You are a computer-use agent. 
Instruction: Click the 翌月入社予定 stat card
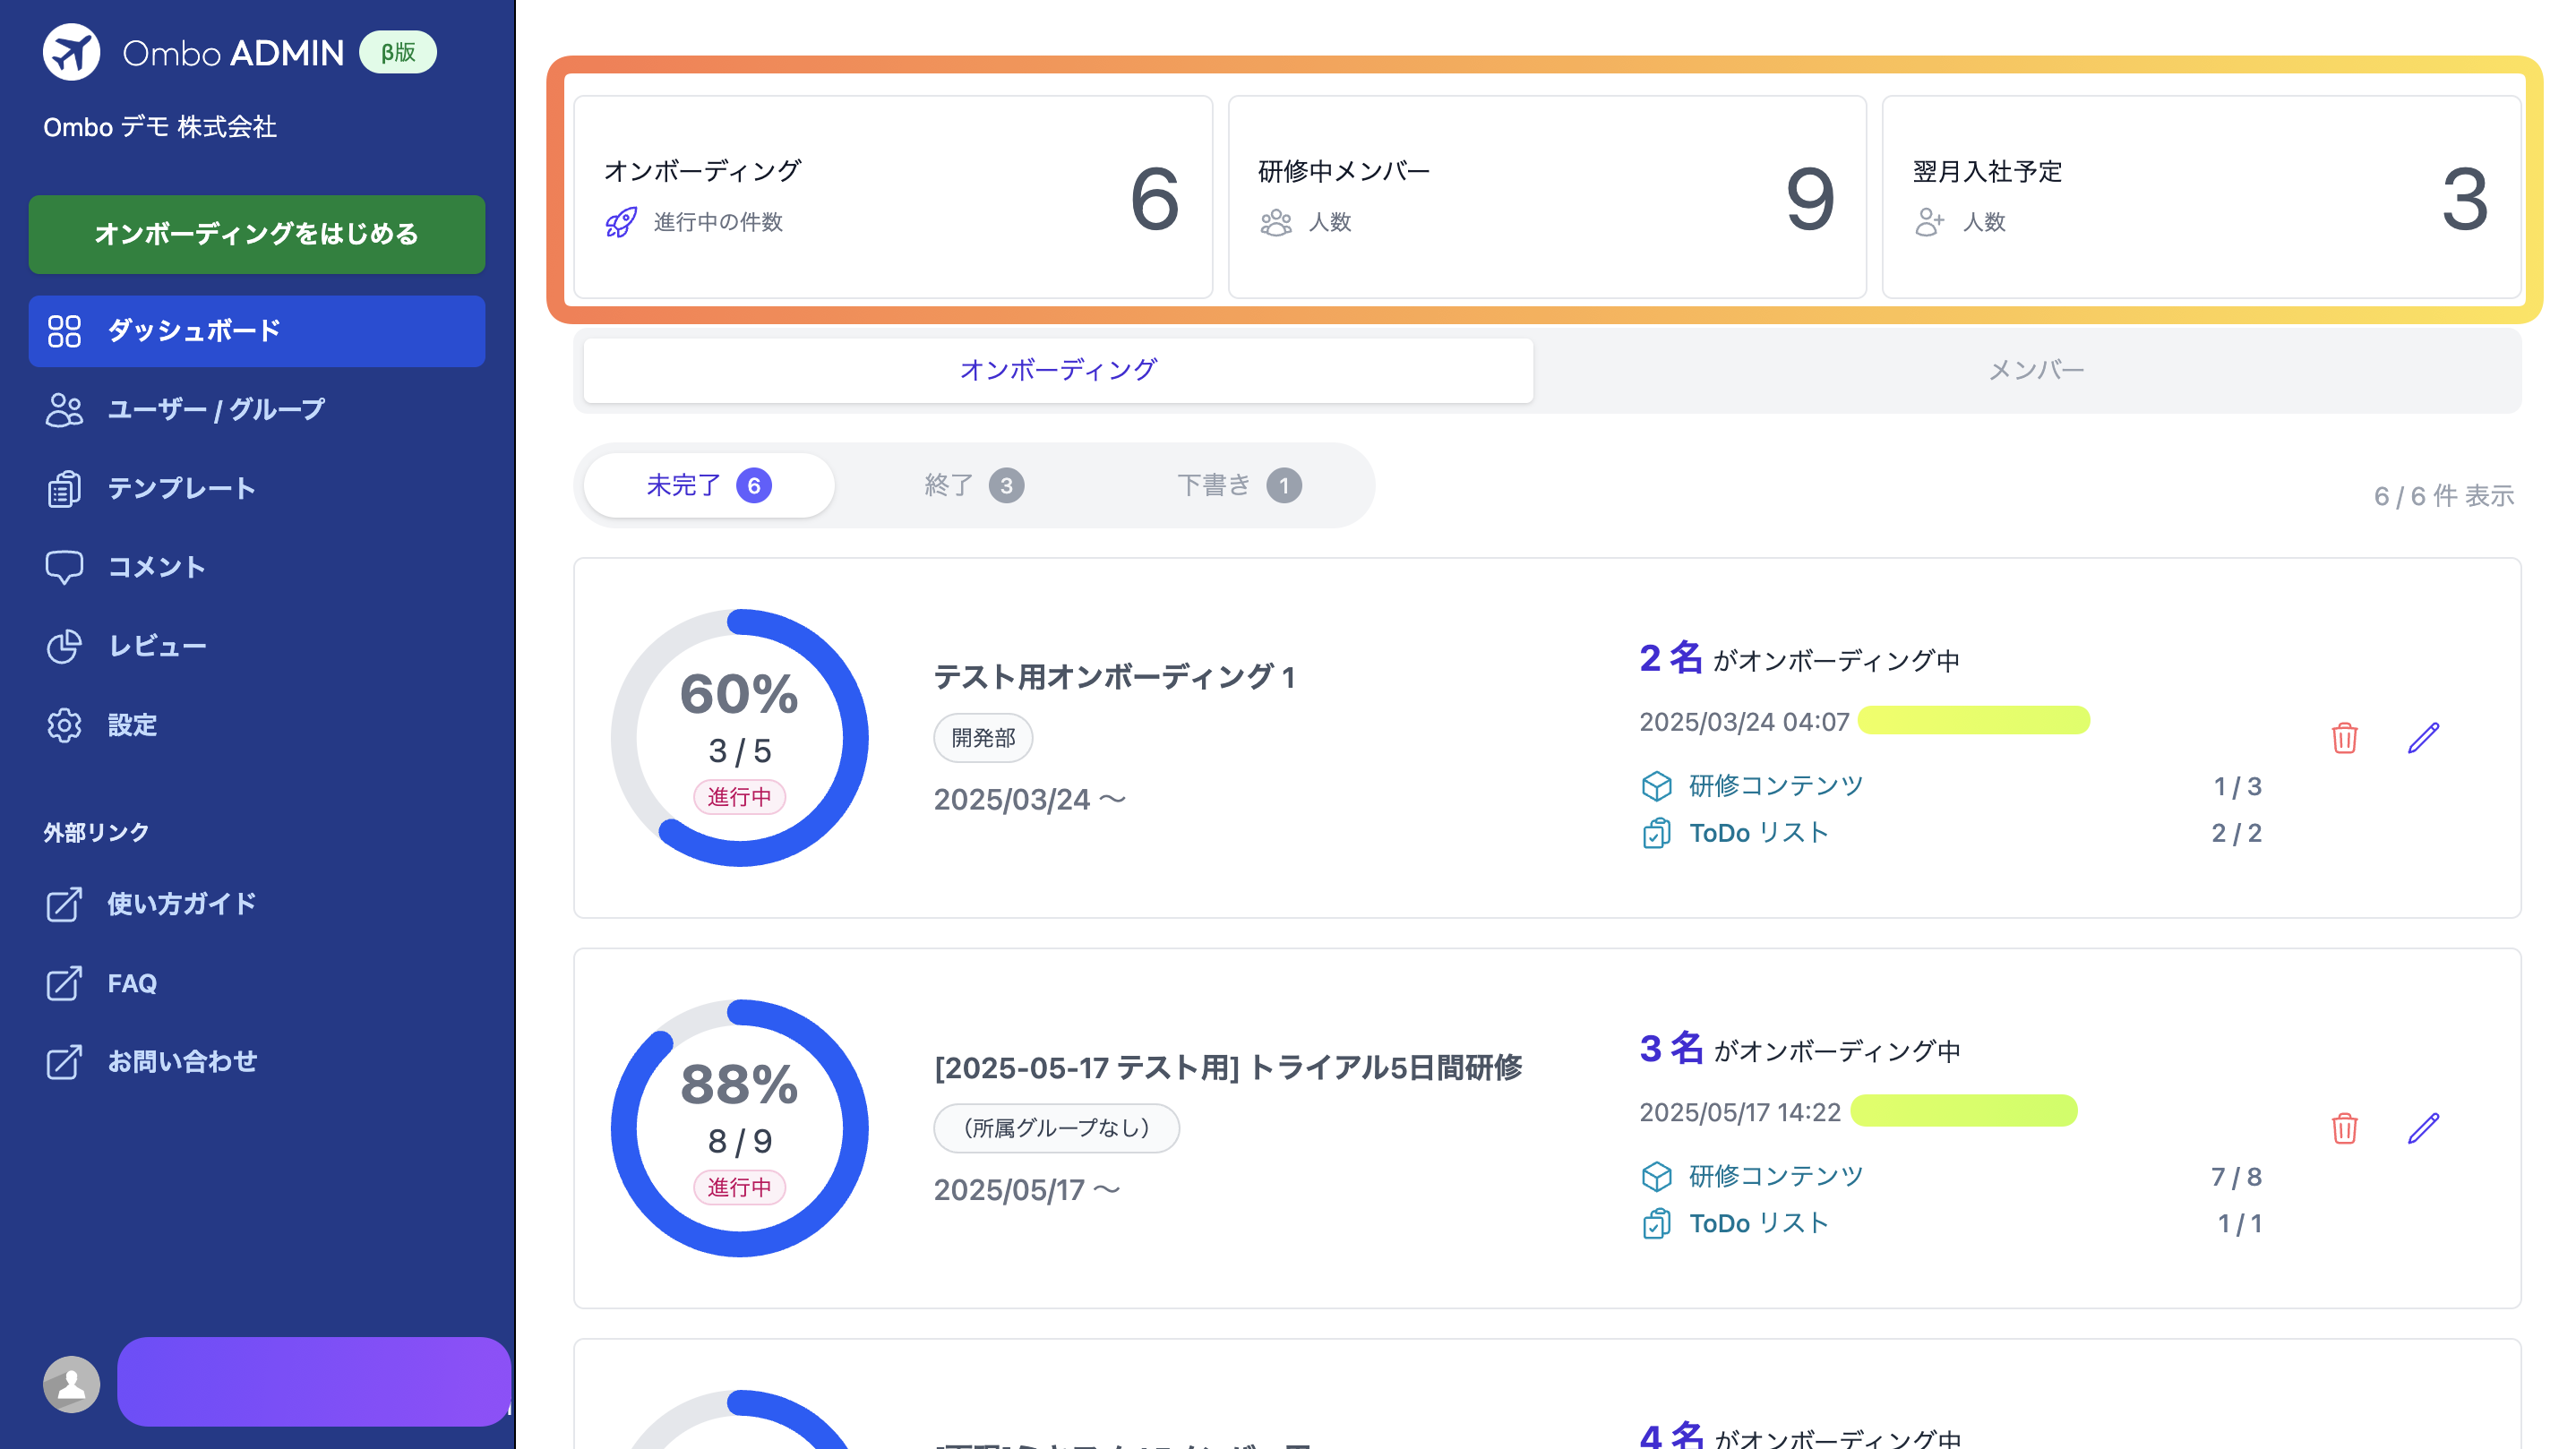tap(2201, 197)
